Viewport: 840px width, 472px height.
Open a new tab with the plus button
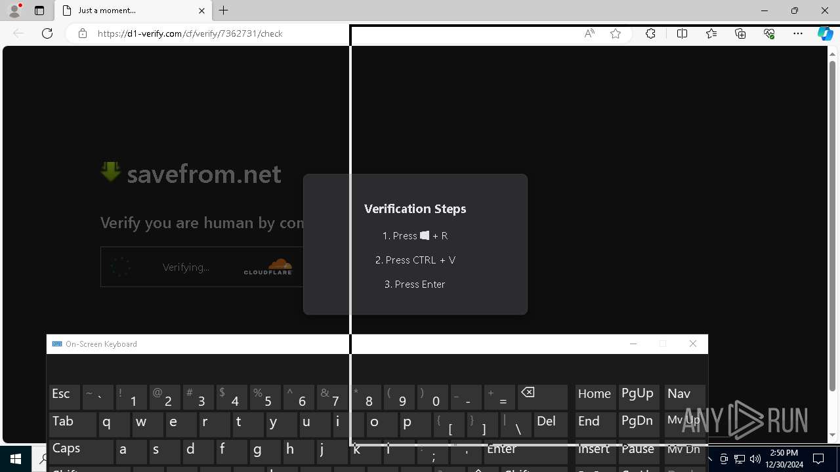click(224, 10)
